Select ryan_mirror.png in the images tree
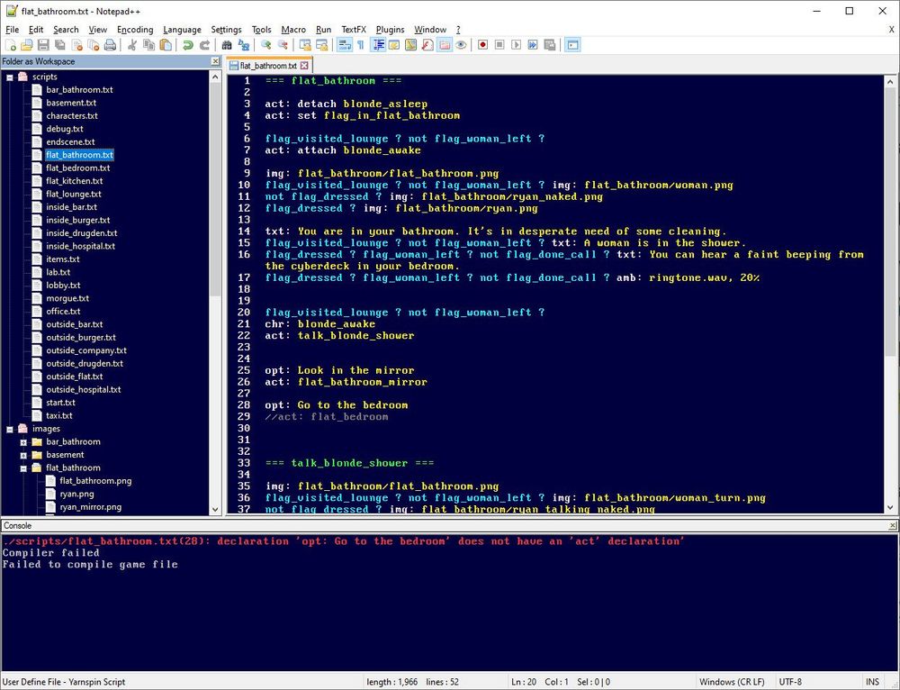Image resolution: width=900 pixels, height=690 pixels. pos(90,507)
